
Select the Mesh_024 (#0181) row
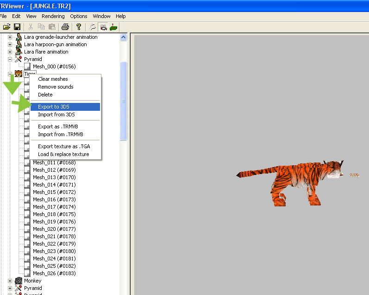pyautogui.click(x=54, y=259)
